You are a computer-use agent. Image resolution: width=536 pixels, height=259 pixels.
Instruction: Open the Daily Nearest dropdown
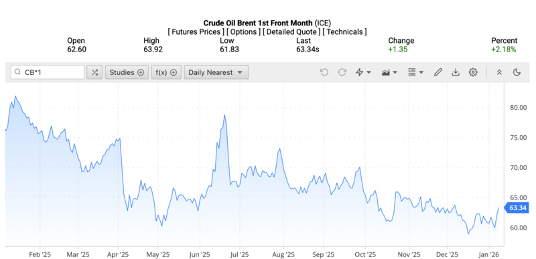click(216, 72)
